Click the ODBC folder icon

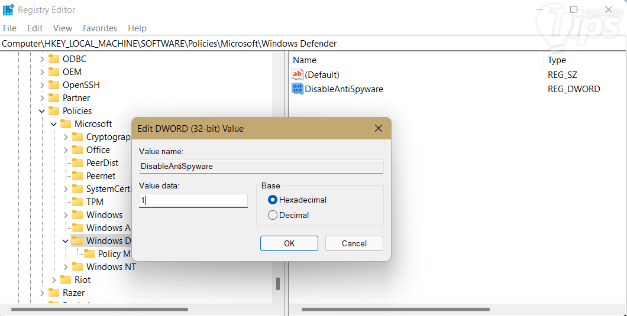click(x=54, y=58)
